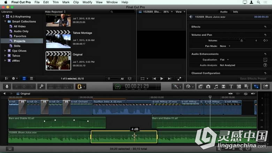Click the timeline index button
The width and height of the screenshot is (272, 153).
click(x=10, y=149)
